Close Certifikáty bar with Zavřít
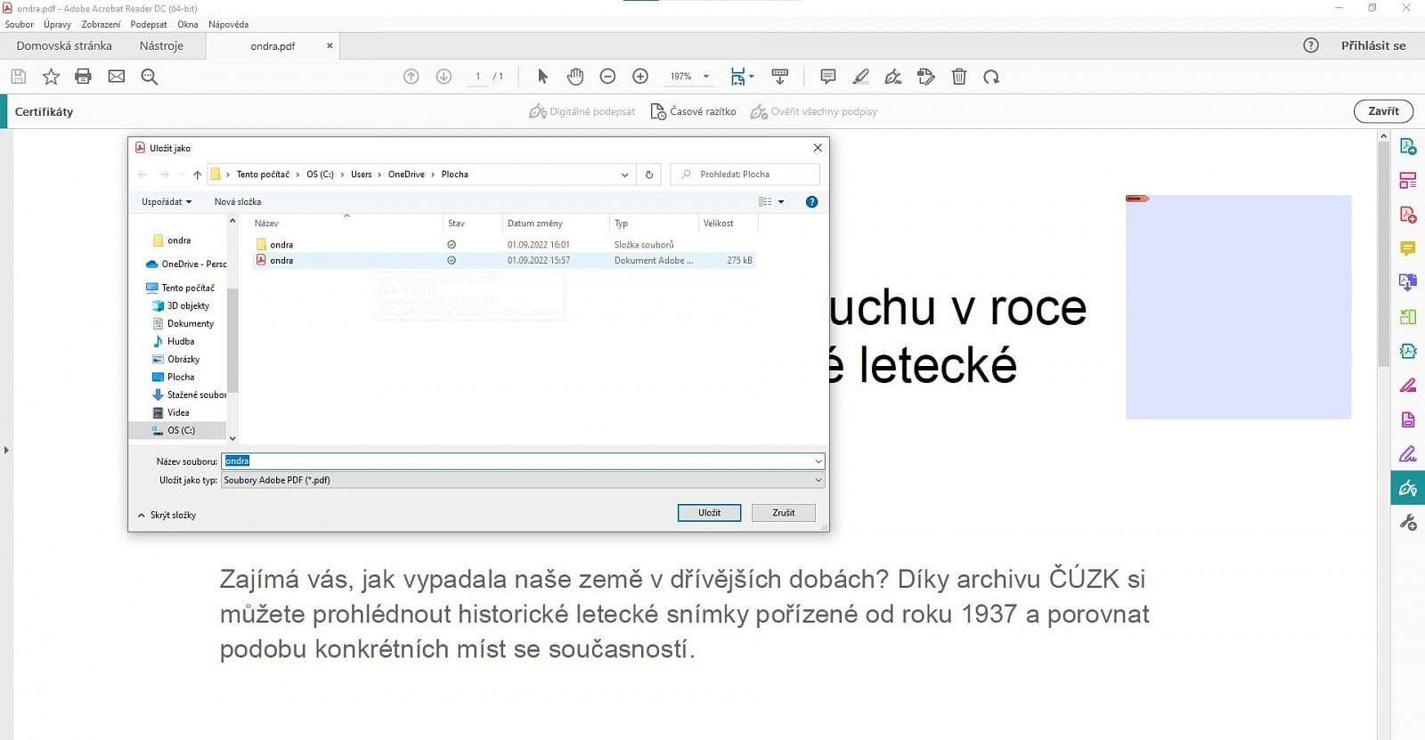1425x740 pixels. pyautogui.click(x=1383, y=111)
